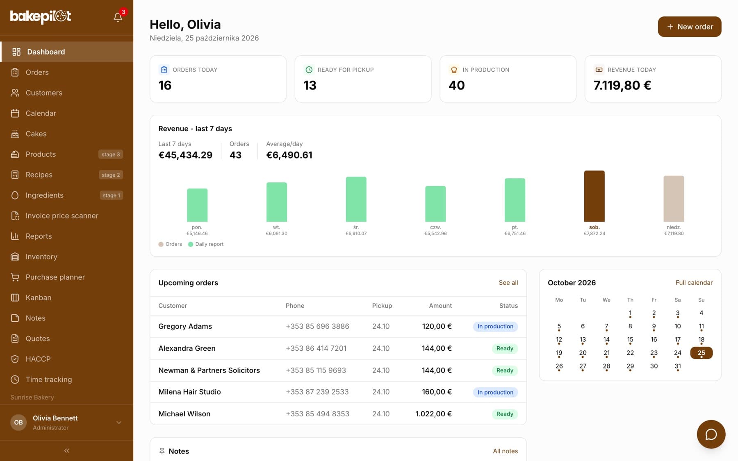
Task: Click the Invoice price scanner icon
Action: click(15, 216)
